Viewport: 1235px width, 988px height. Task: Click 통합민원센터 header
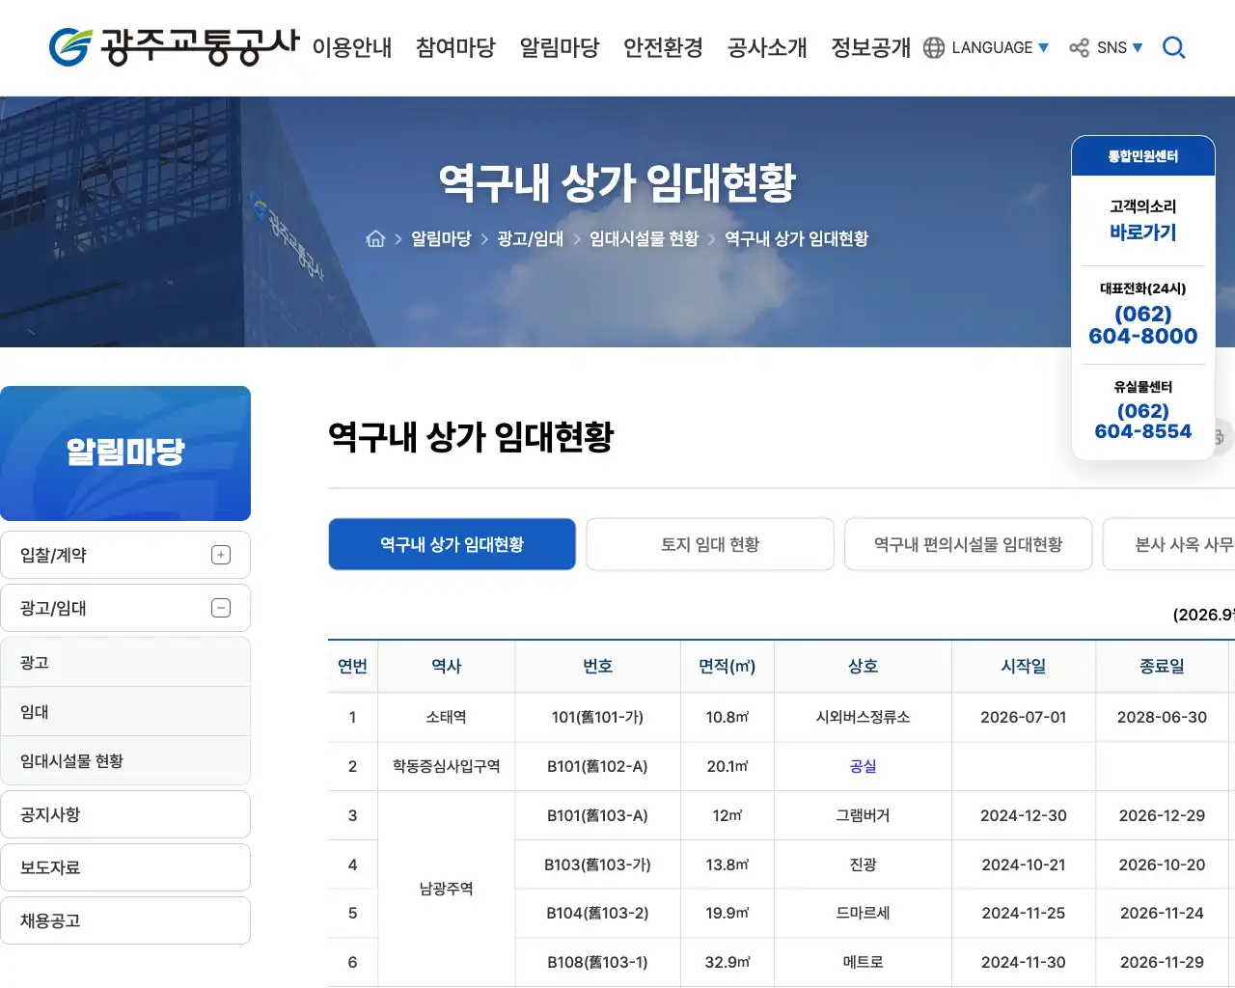coord(1143,156)
